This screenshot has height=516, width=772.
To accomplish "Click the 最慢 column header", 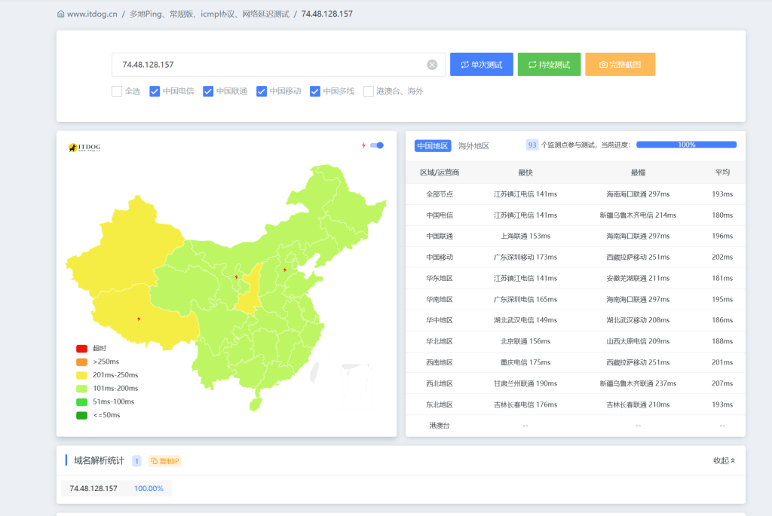I will [x=638, y=173].
